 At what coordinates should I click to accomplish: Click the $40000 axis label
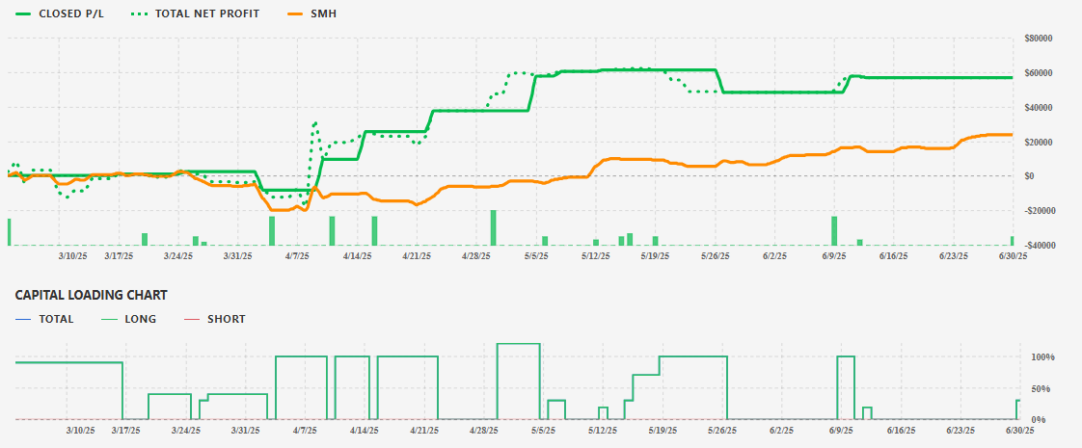(1039, 108)
